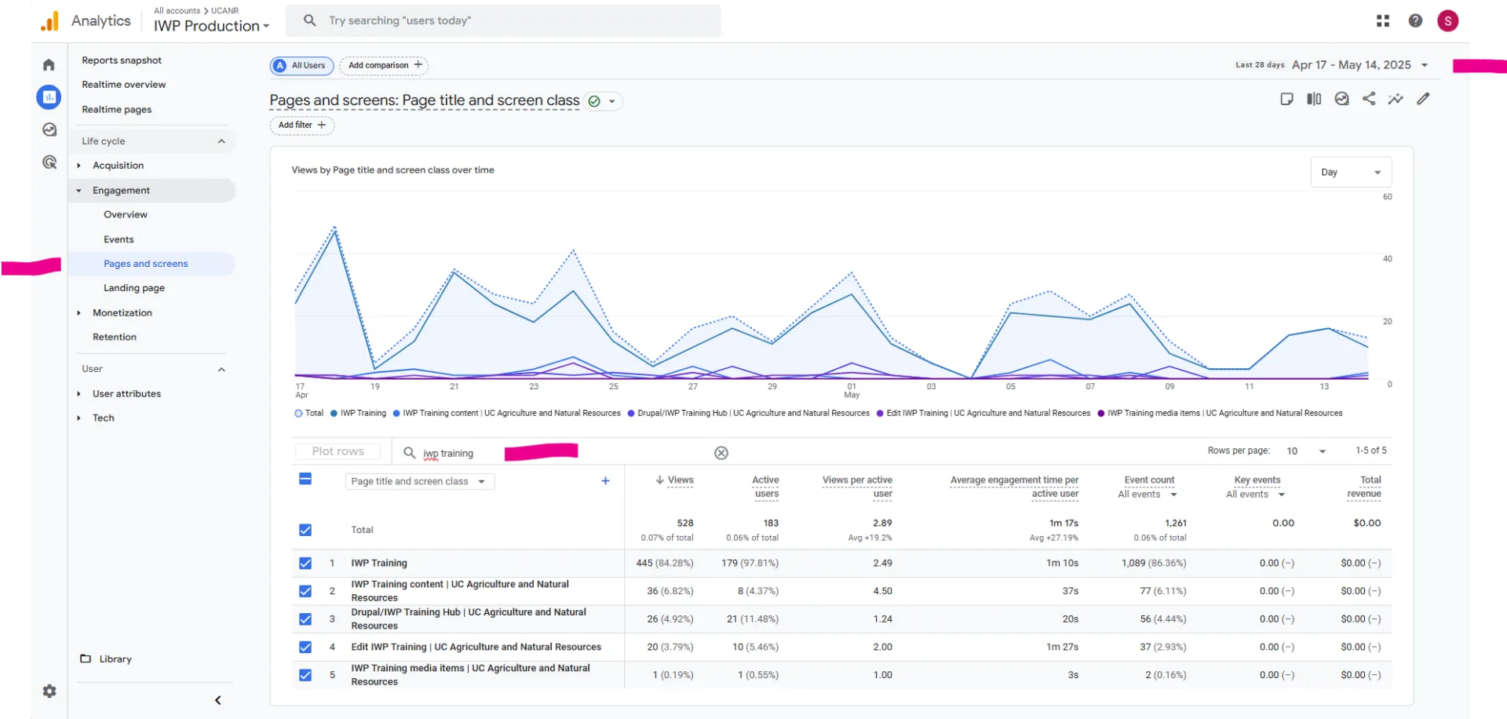Uncheck the Edit IWP Training row
The image size is (1507, 719).
[305, 647]
